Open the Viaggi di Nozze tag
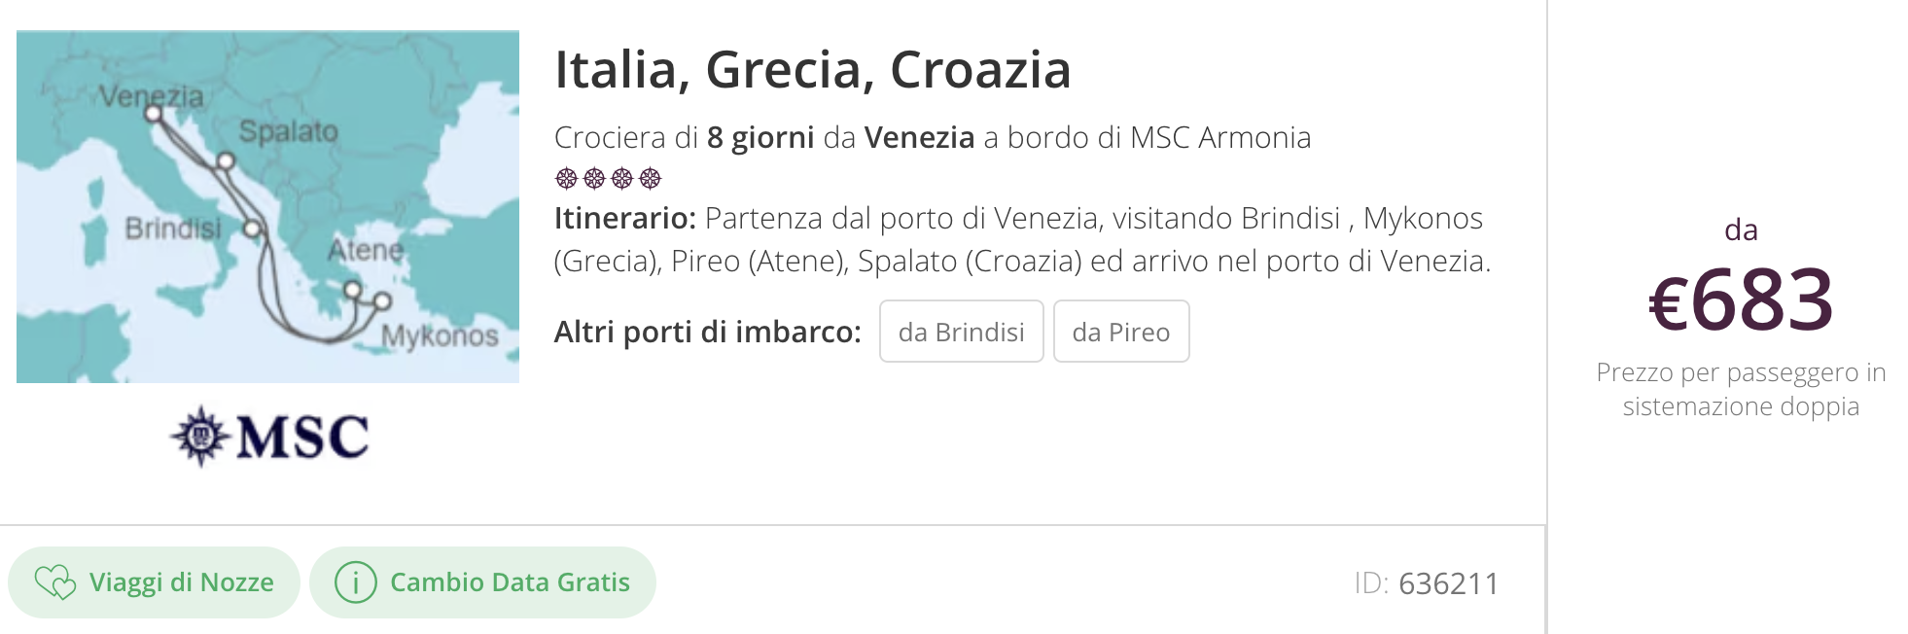The image size is (1908, 634). click(x=155, y=582)
